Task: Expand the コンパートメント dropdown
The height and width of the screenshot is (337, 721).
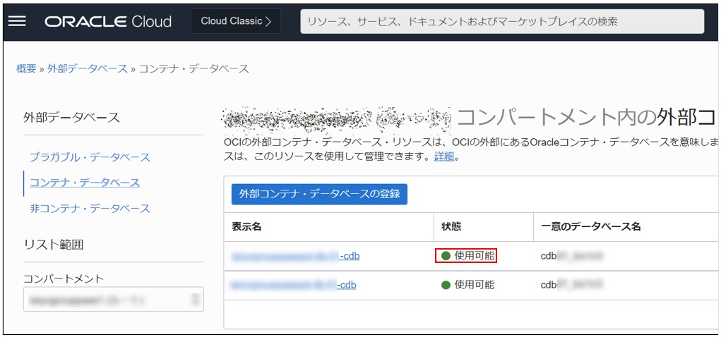Action: click(x=113, y=300)
